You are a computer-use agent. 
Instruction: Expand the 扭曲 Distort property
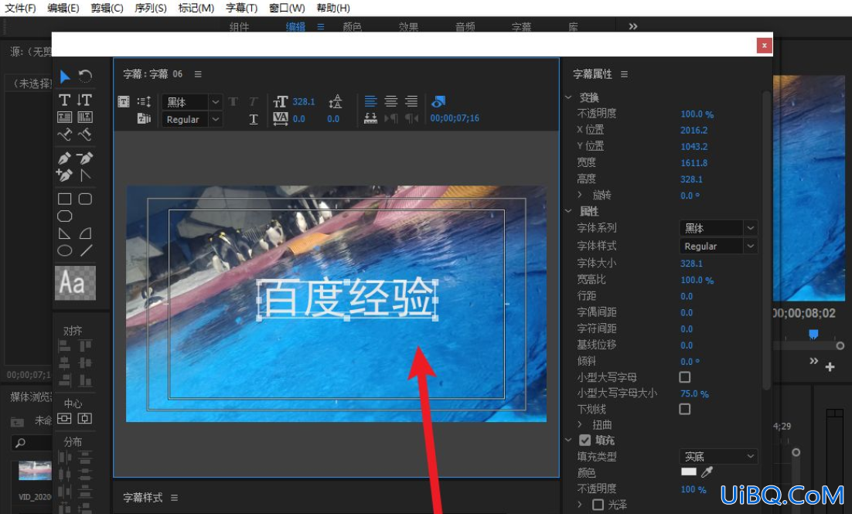coord(580,424)
